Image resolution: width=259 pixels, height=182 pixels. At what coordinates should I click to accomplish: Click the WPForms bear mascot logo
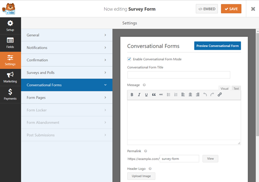coord(9,9)
